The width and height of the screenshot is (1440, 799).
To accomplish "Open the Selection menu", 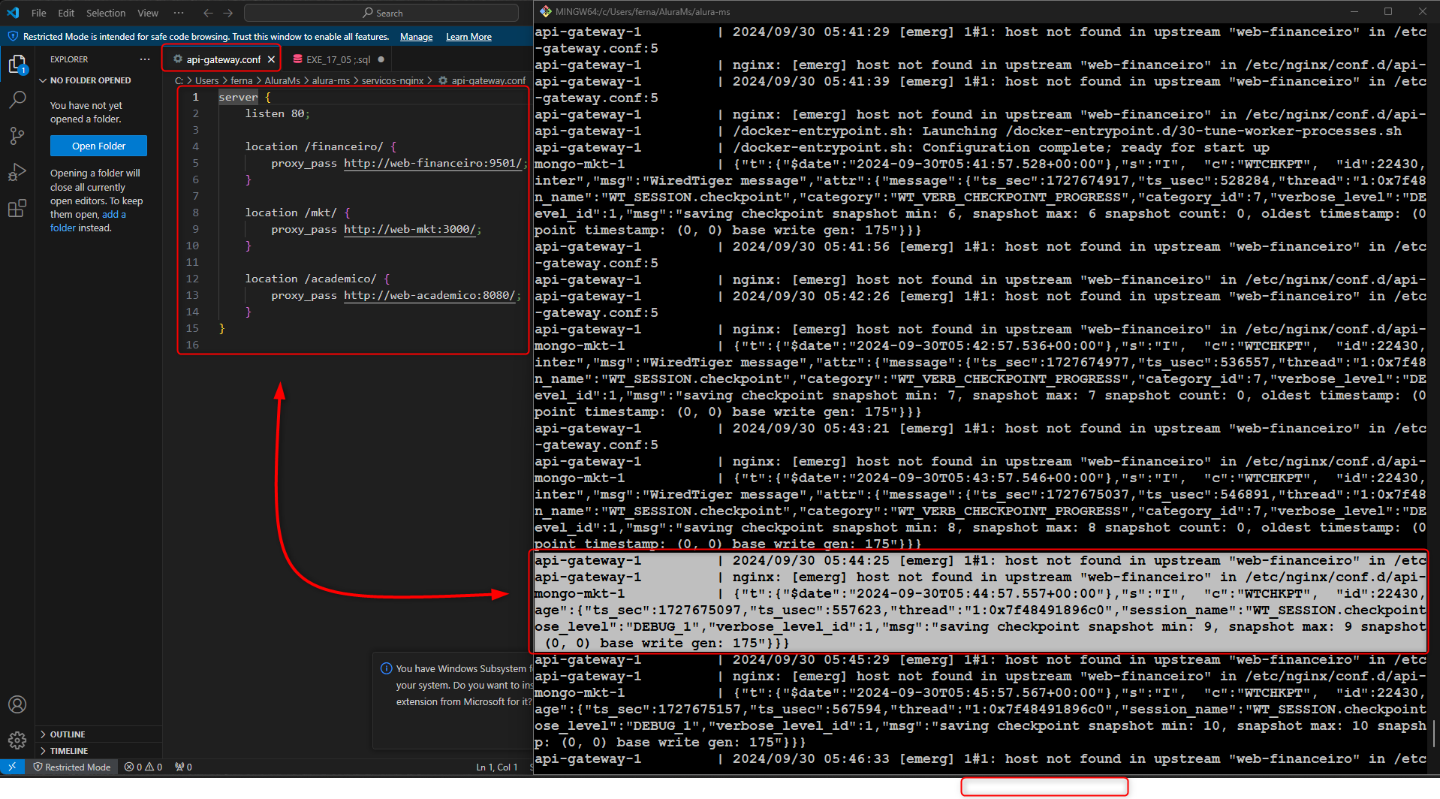I will (x=106, y=13).
